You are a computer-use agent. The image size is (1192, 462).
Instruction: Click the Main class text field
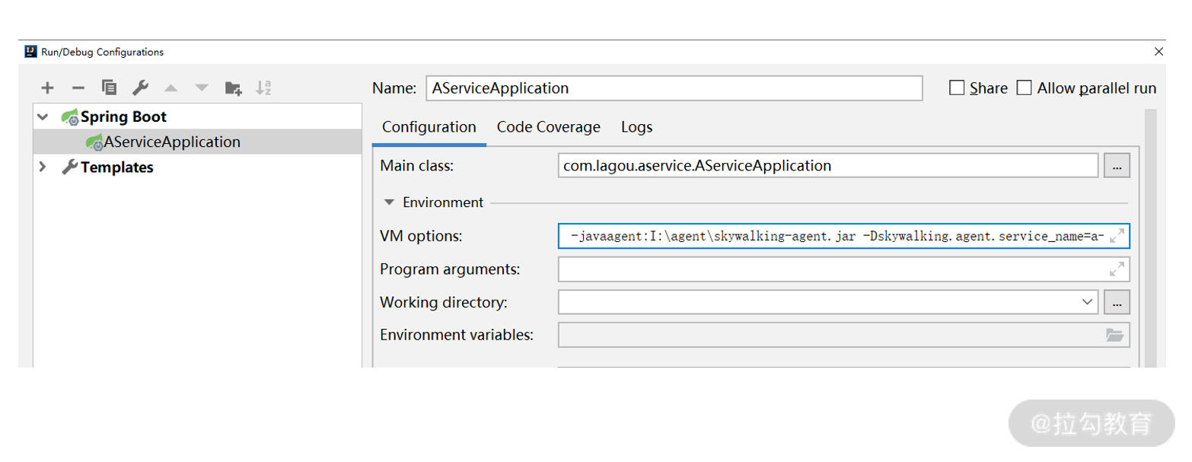pos(828,165)
